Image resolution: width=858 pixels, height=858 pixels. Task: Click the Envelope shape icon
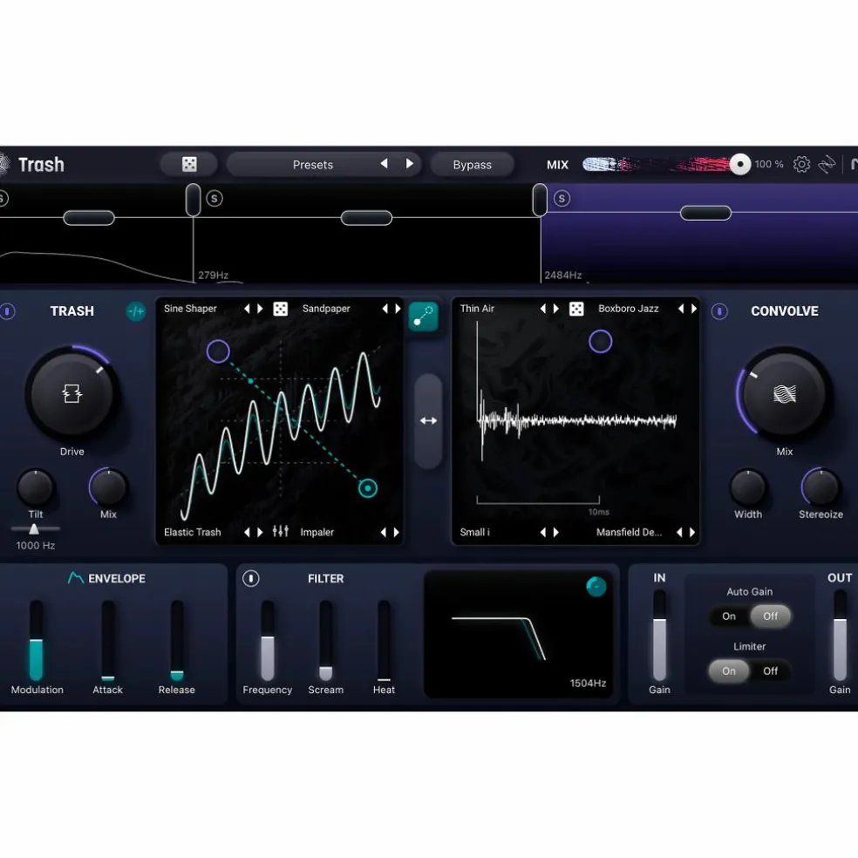[x=76, y=578]
